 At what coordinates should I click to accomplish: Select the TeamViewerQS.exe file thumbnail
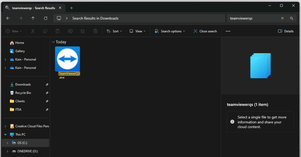(67, 59)
